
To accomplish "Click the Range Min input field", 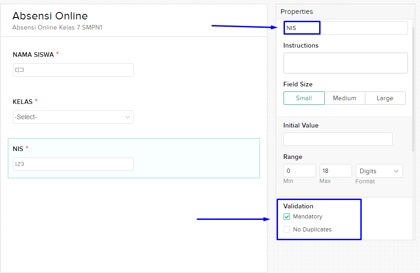I will coord(299,170).
